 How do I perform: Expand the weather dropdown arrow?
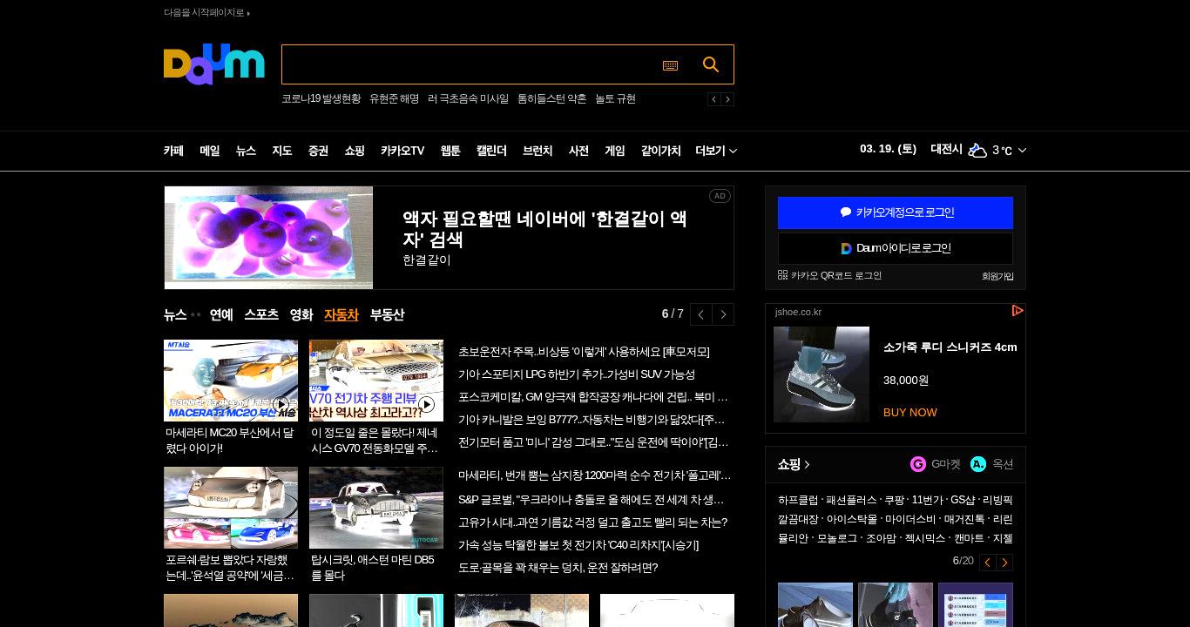click(x=1022, y=151)
